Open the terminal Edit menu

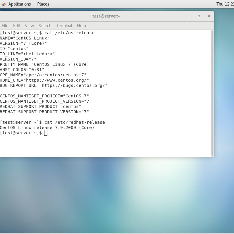17,26
